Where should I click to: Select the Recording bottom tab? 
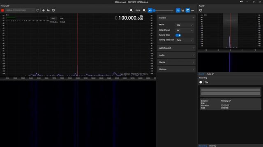203,146
